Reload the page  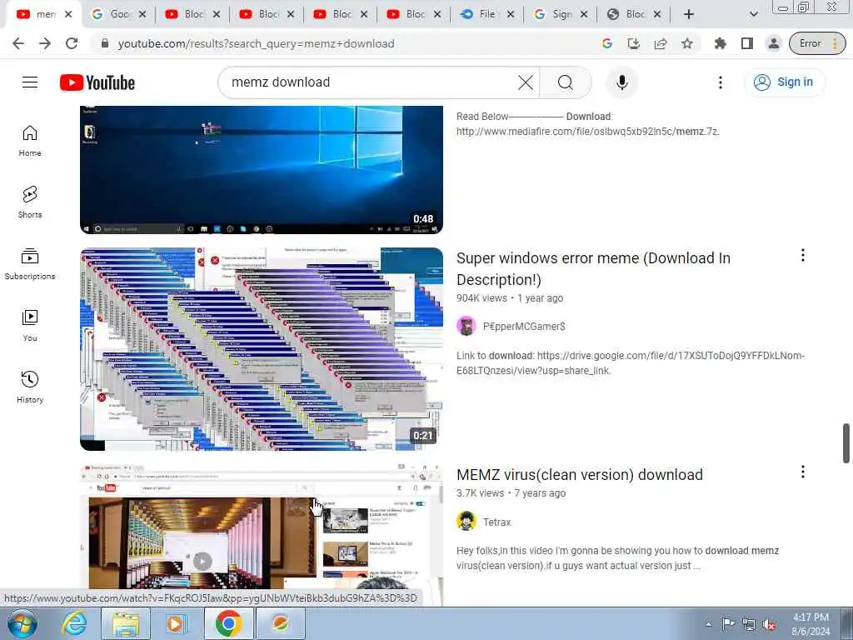pyautogui.click(x=72, y=43)
